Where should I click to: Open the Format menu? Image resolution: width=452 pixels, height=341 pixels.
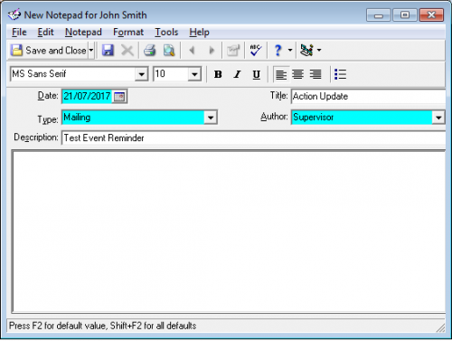128,33
